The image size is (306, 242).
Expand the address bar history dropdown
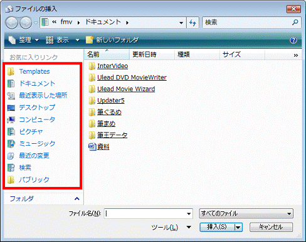(x=181, y=23)
